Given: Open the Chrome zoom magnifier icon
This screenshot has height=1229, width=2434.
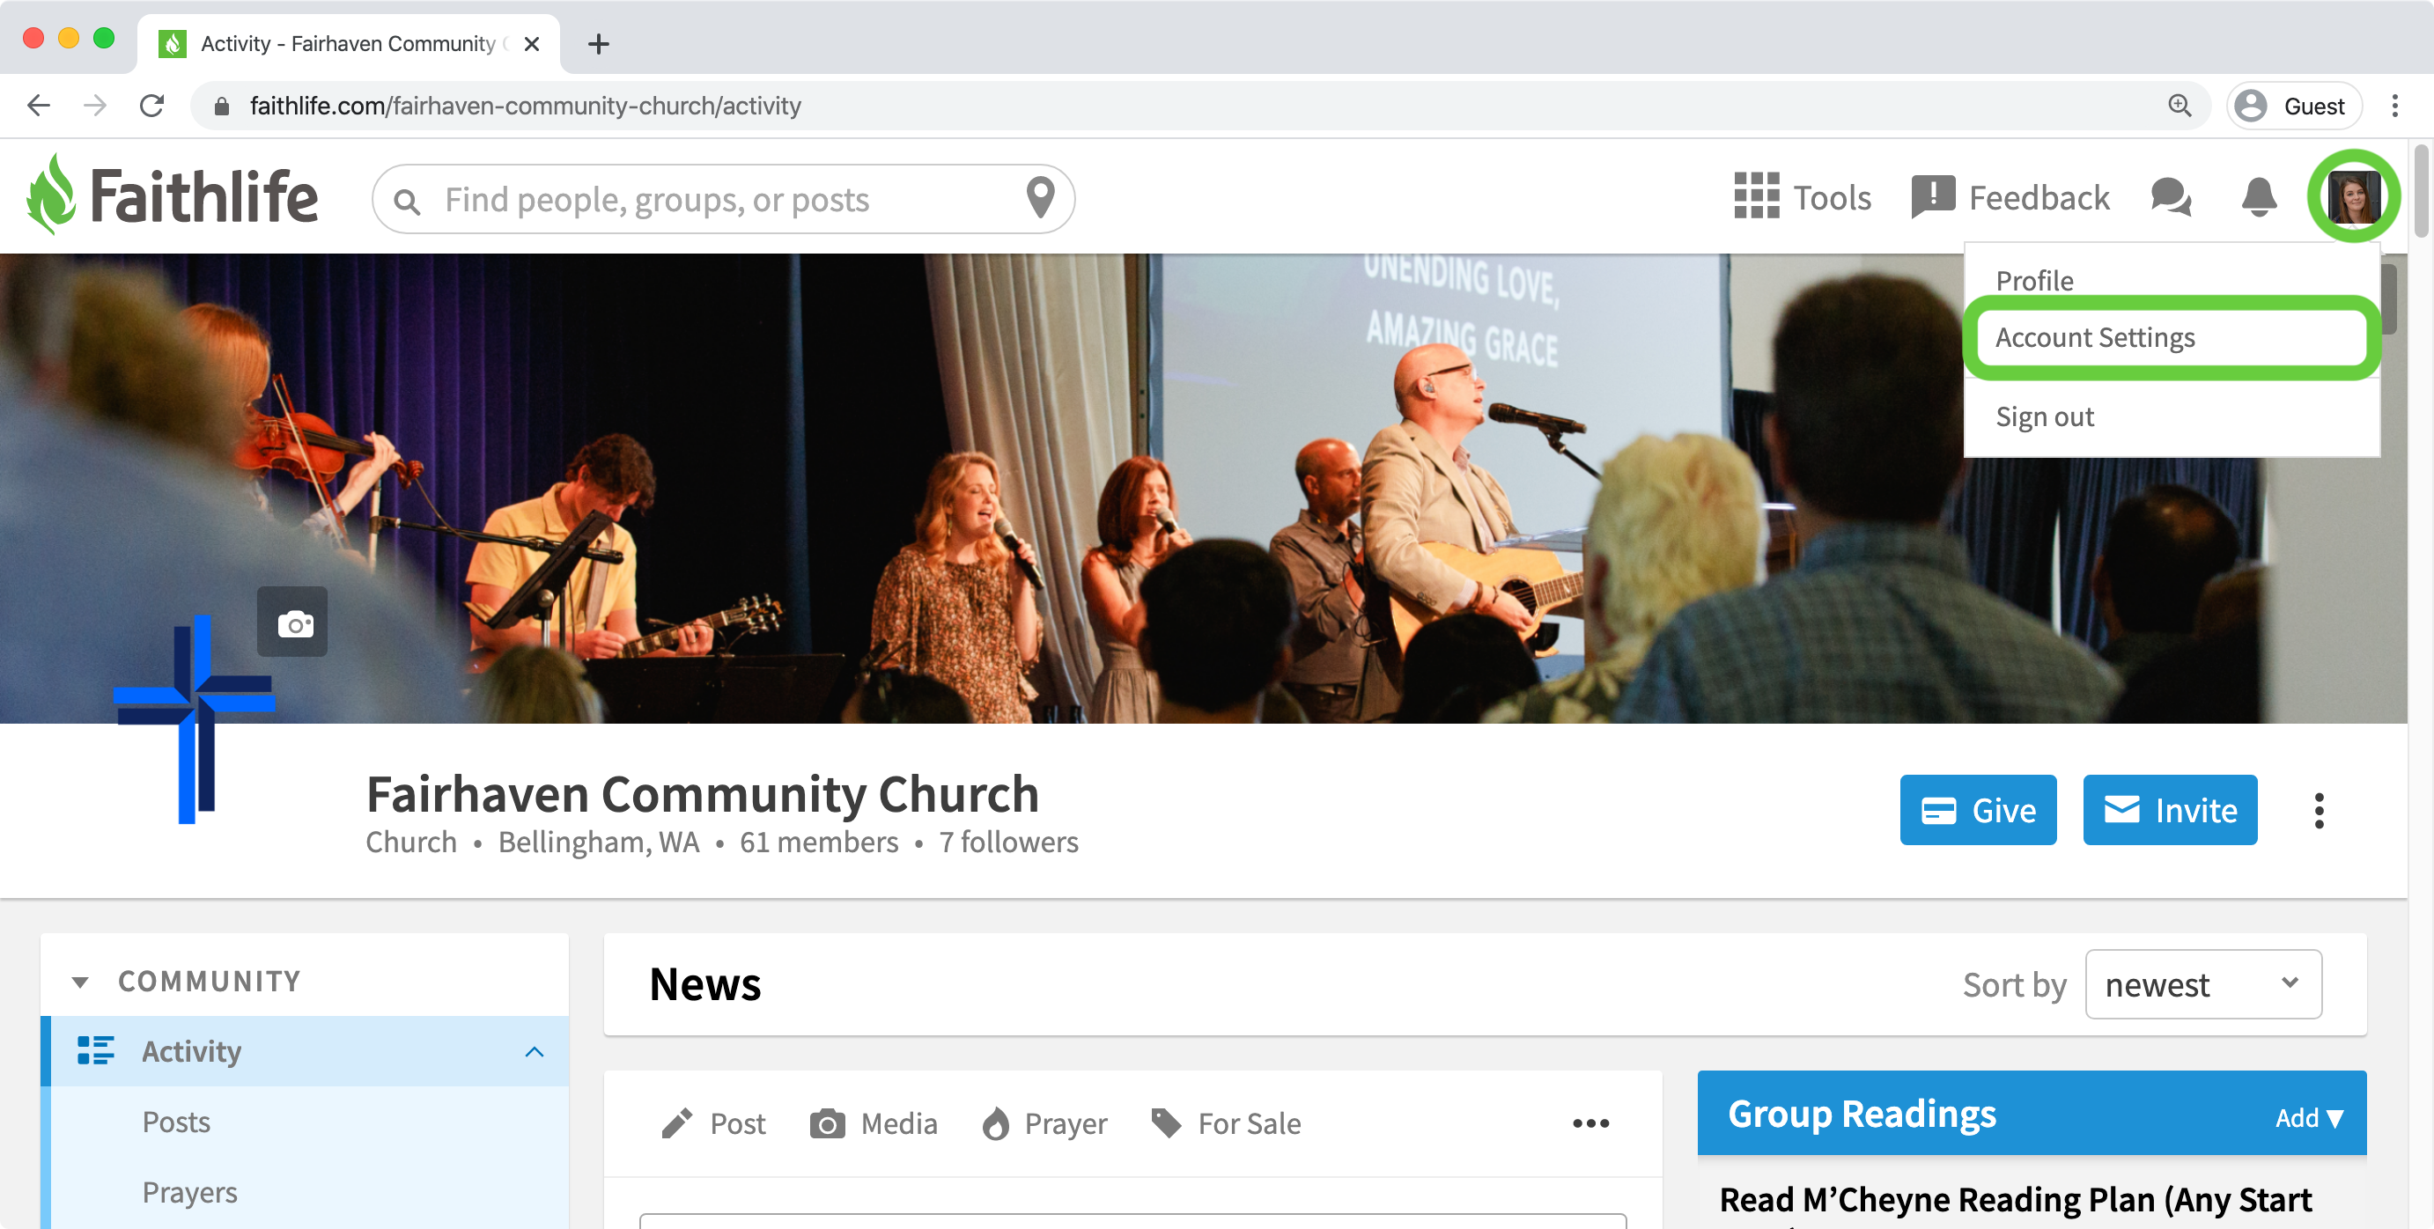Looking at the screenshot, I should point(2179,106).
